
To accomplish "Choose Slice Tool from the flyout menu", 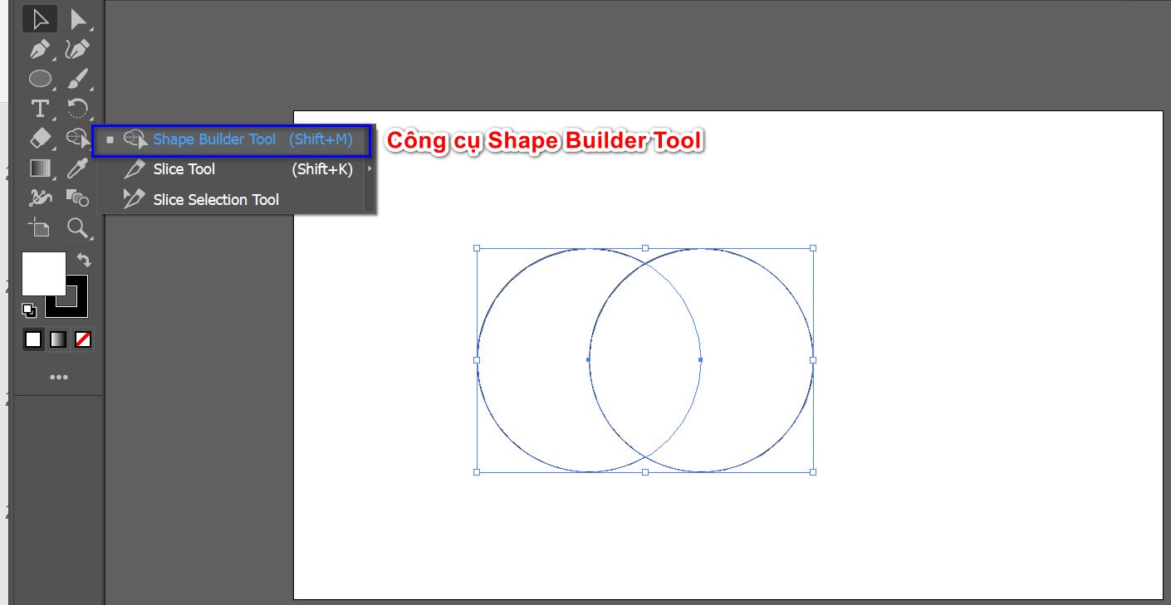I will (x=184, y=168).
